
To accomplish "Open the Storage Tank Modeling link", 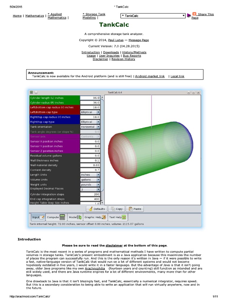I will 94,16.
